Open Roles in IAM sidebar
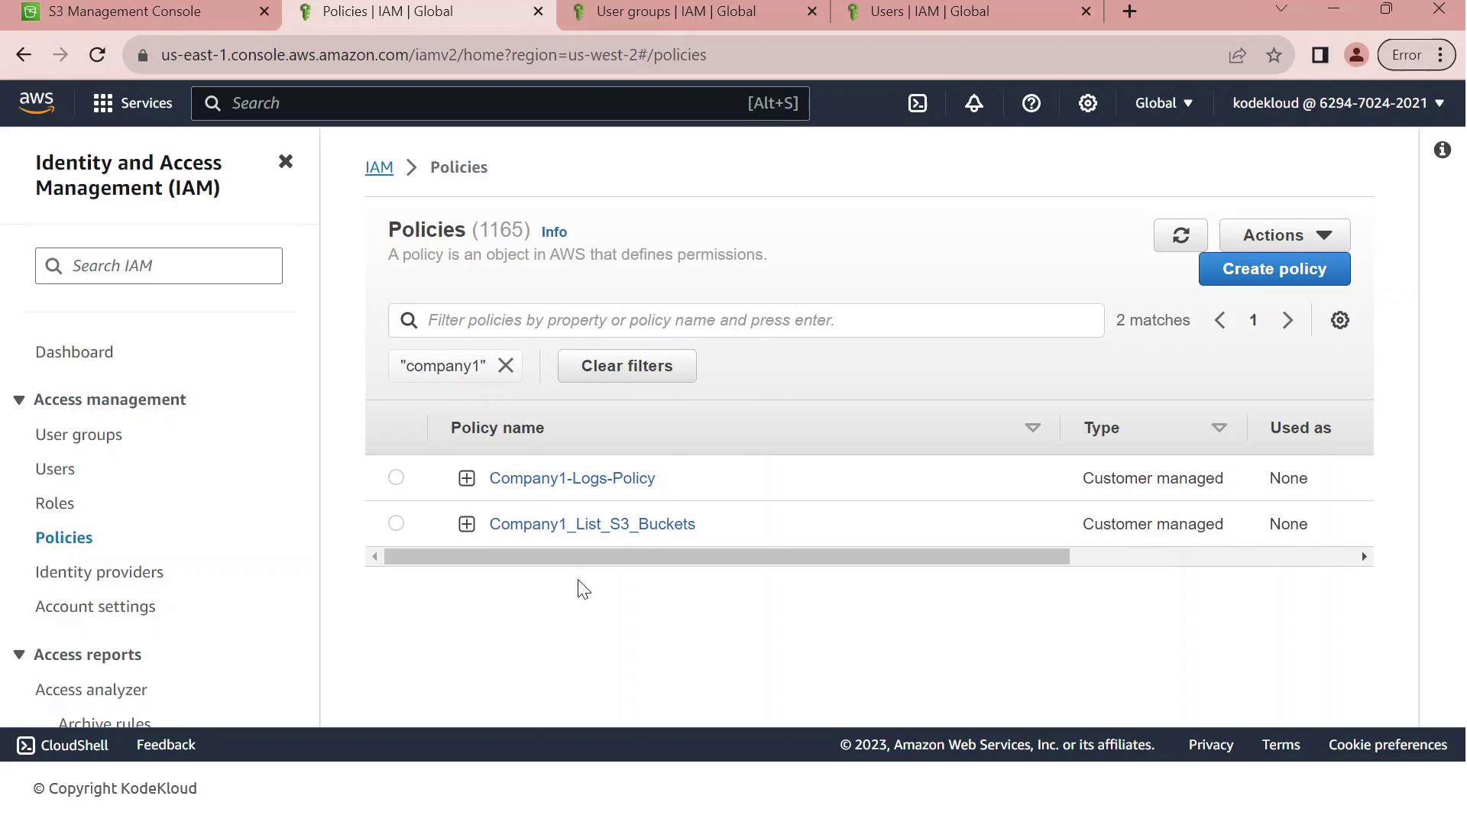The width and height of the screenshot is (1467, 825). click(54, 503)
